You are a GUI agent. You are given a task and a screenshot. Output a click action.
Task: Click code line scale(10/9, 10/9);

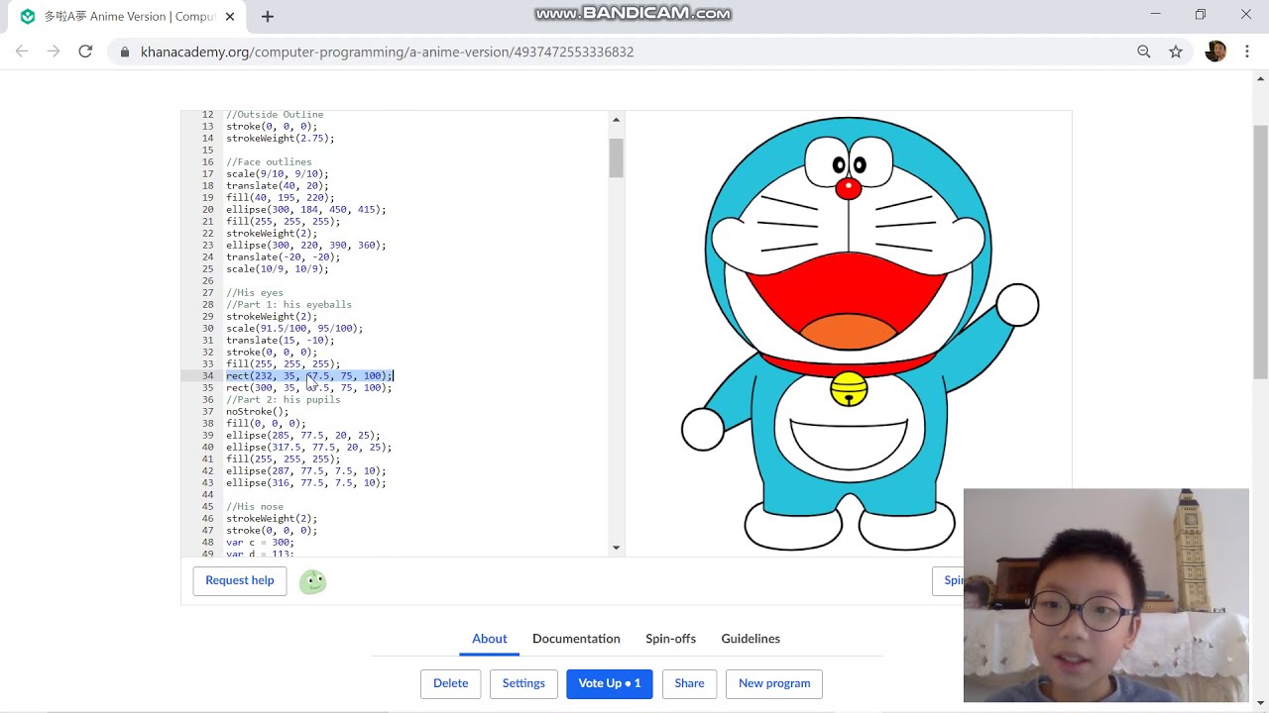[278, 268]
